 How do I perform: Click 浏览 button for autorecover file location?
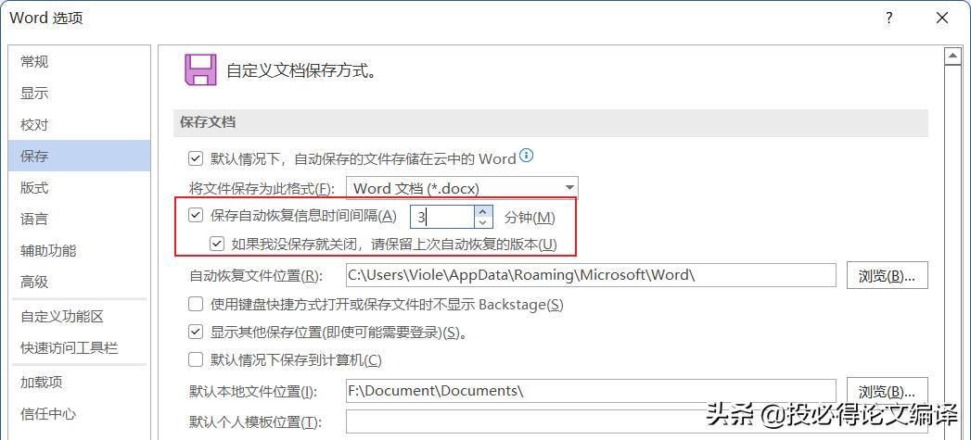887,275
